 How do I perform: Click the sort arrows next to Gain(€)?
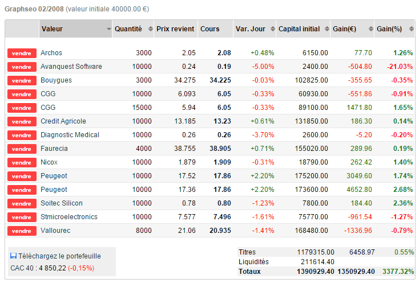click(370, 29)
